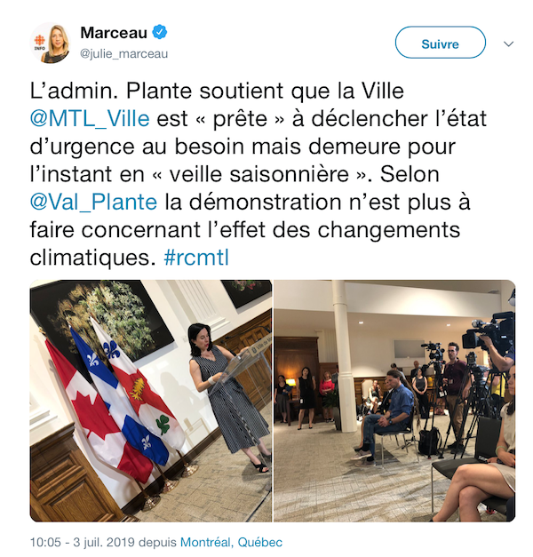Open the @MTL_Ville mention
Viewport: 533px width, 557px height.
[90, 119]
